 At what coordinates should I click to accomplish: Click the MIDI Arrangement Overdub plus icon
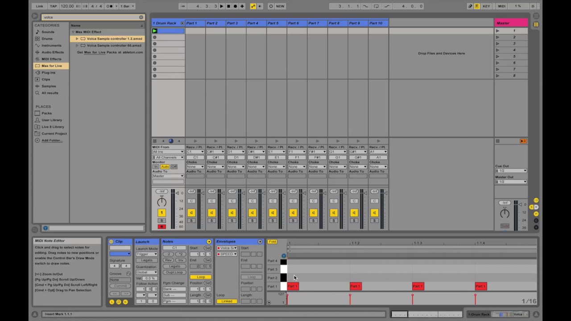(242, 6)
